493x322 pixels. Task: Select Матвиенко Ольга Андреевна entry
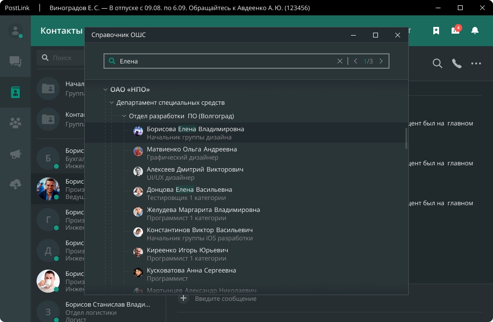[246, 153]
